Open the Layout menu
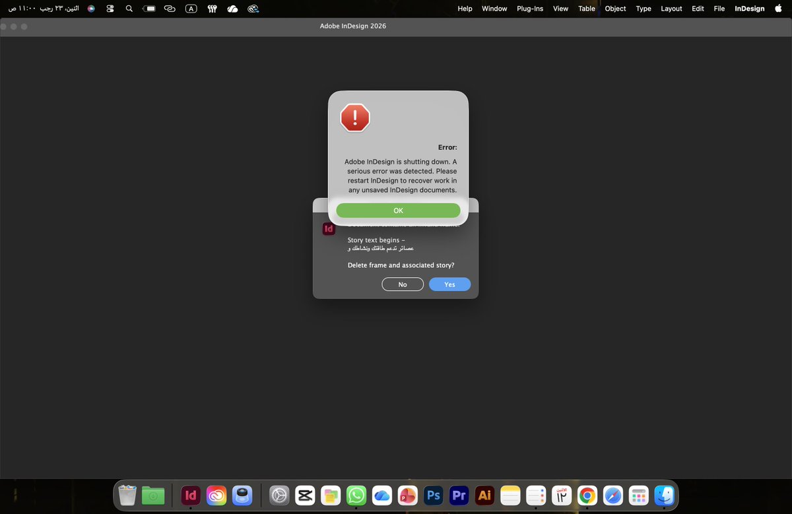Image resolution: width=792 pixels, height=514 pixels. click(671, 9)
